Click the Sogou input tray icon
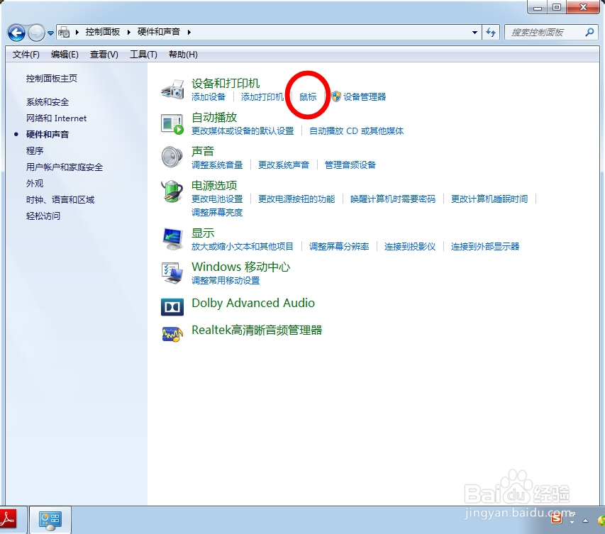The width and height of the screenshot is (605, 534). 556,518
